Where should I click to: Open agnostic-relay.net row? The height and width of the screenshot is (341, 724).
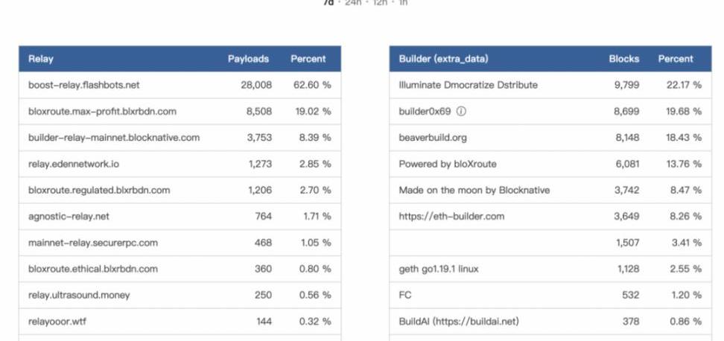[69, 217]
